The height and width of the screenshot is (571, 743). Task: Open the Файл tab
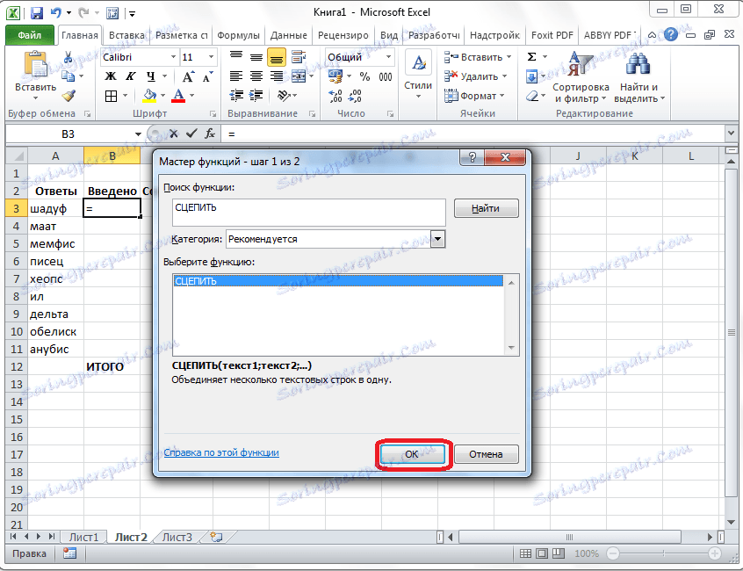pos(29,35)
